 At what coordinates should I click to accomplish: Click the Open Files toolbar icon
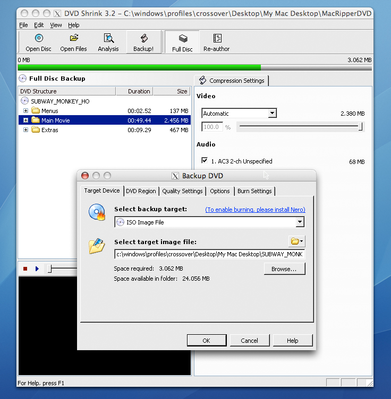74,38
